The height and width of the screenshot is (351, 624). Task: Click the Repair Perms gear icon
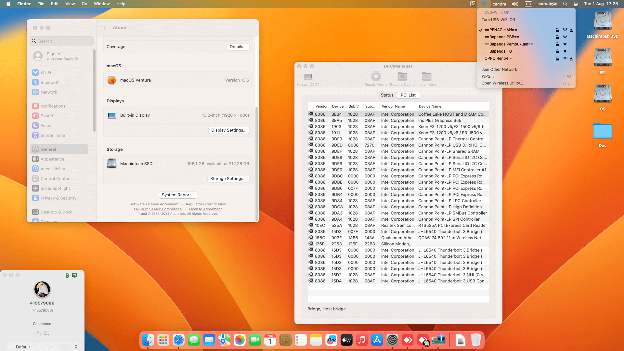click(x=376, y=76)
